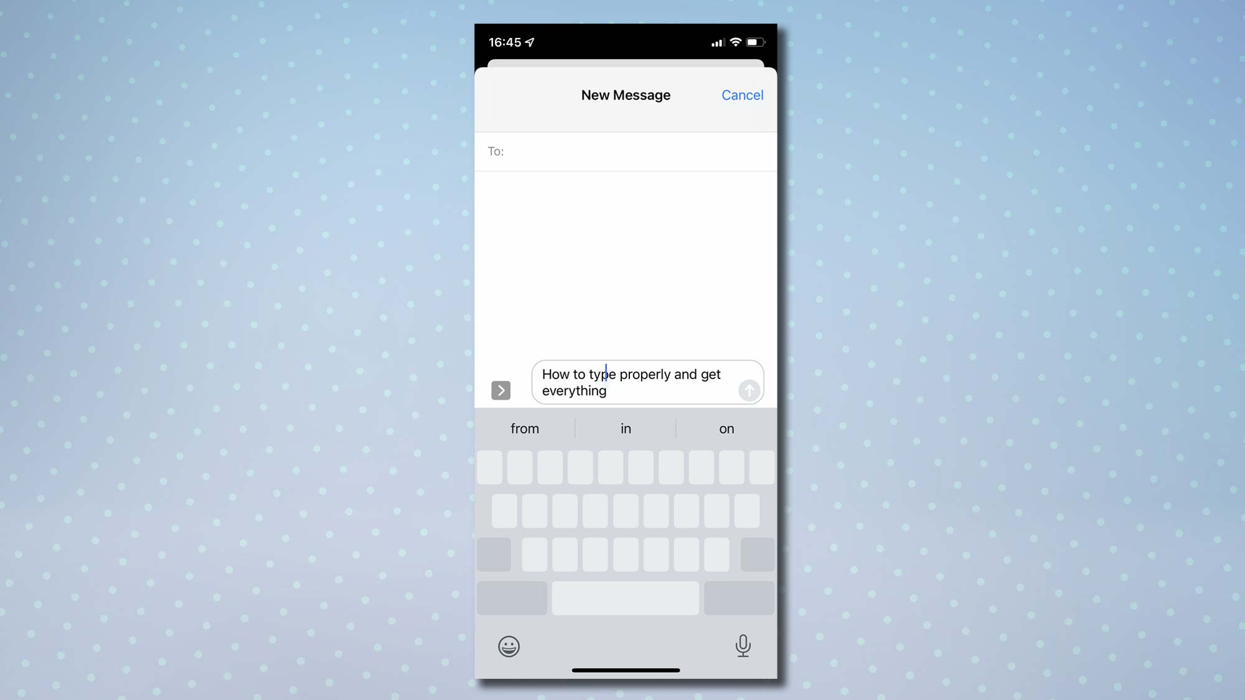The height and width of the screenshot is (700, 1245).
Task: Tap the emoji keyboard icon
Action: (x=508, y=646)
